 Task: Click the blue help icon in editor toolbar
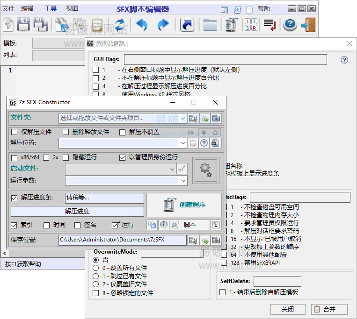coord(290,25)
